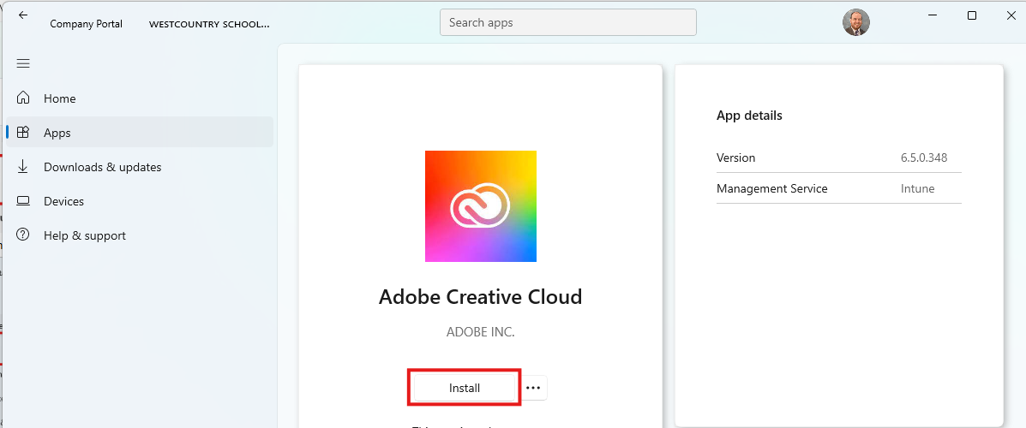Image resolution: width=1026 pixels, height=428 pixels.
Task: Open the user profile avatar
Action: tap(855, 22)
